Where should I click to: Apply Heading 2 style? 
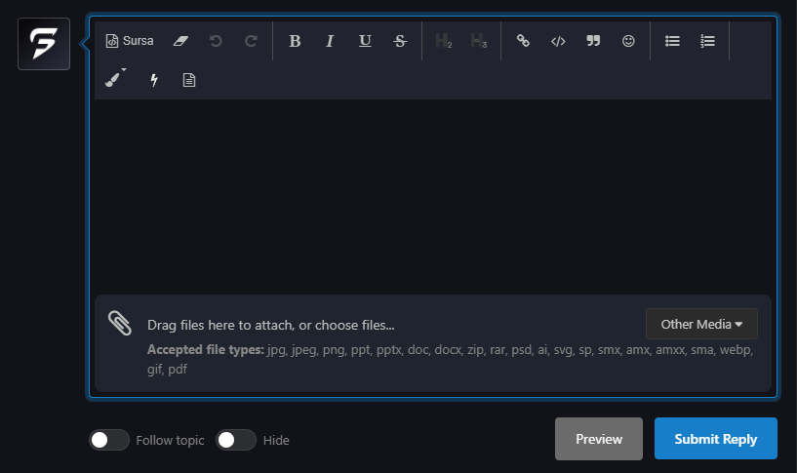tap(444, 41)
